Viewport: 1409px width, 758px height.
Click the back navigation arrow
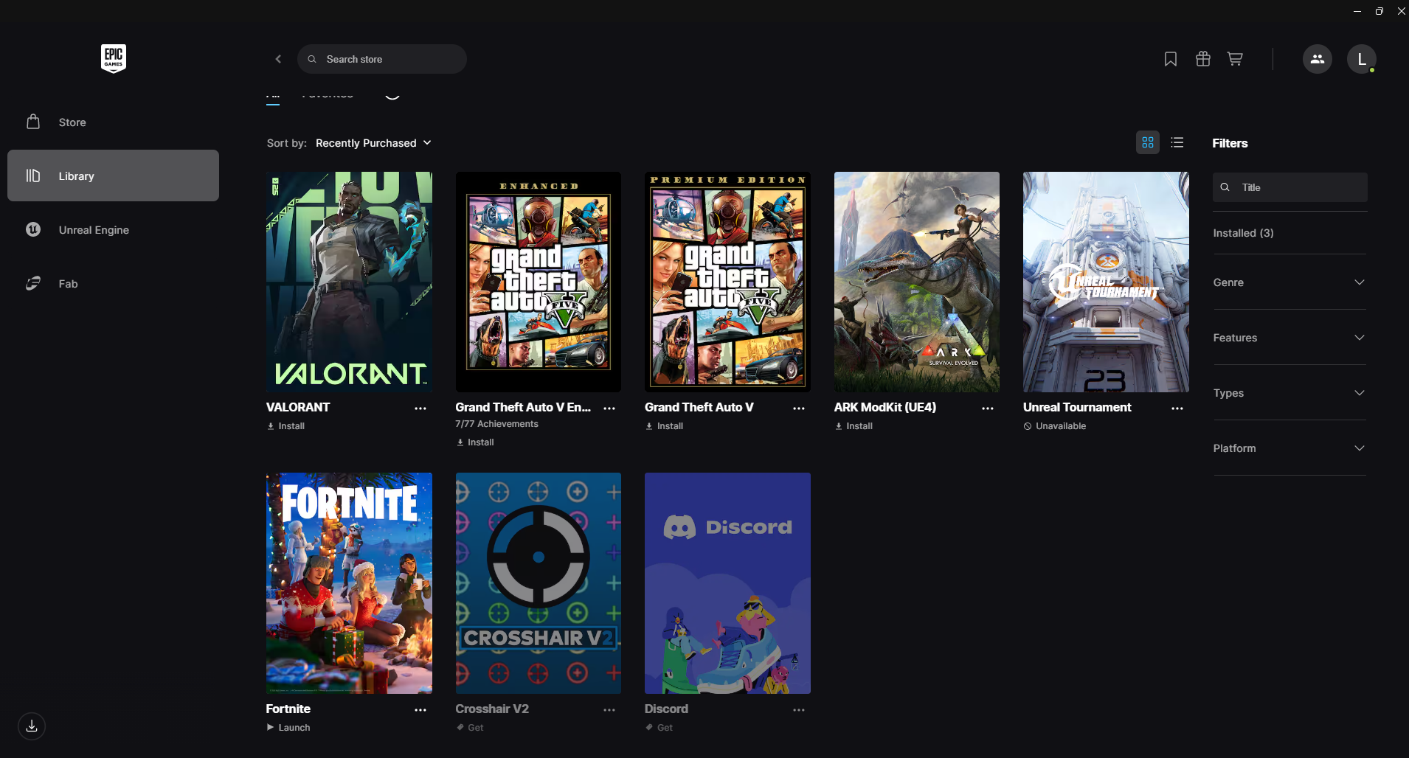(x=279, y=59)
